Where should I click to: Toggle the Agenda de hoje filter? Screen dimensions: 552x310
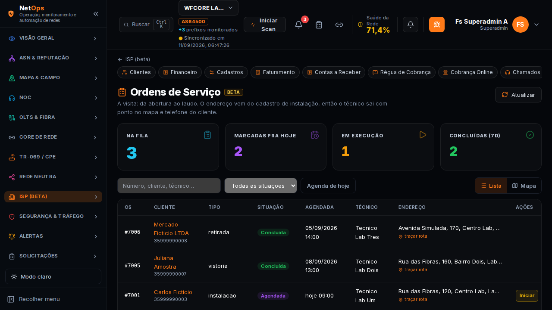click(x=328, y=186)
